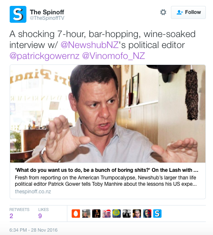
Task: Click the Santa hat liker avatar
Action: (106, 214)
